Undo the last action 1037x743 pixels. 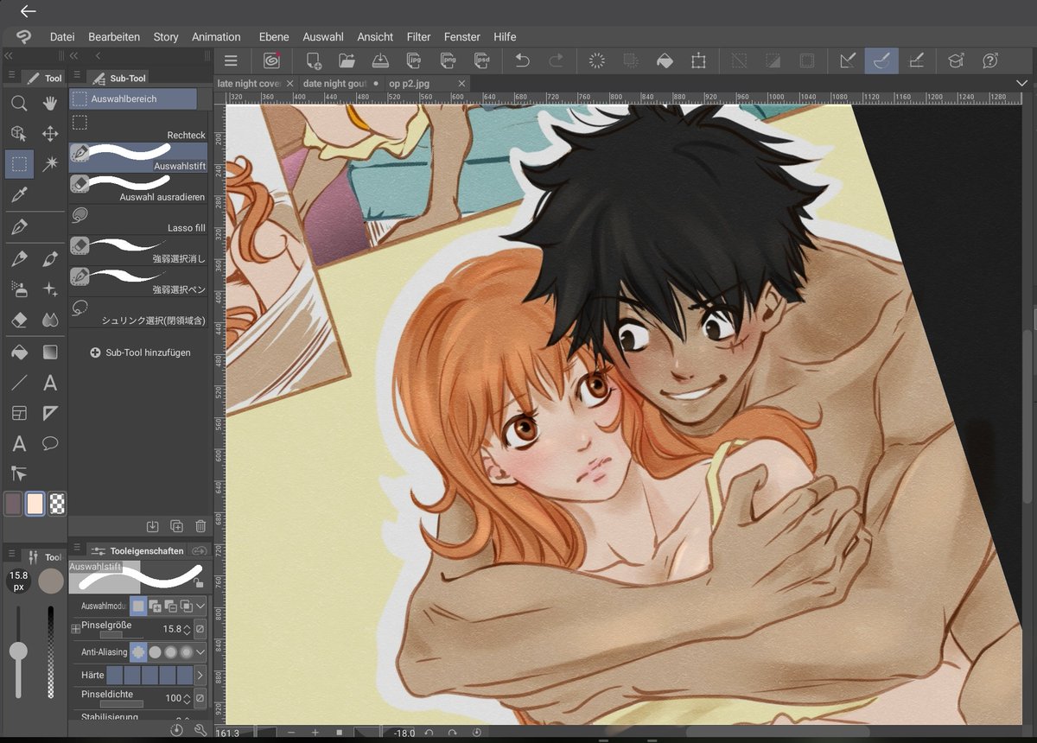[522, 60]
